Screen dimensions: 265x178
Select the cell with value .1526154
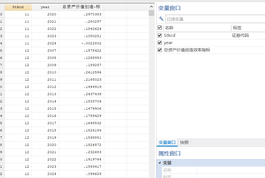[82, 130]
